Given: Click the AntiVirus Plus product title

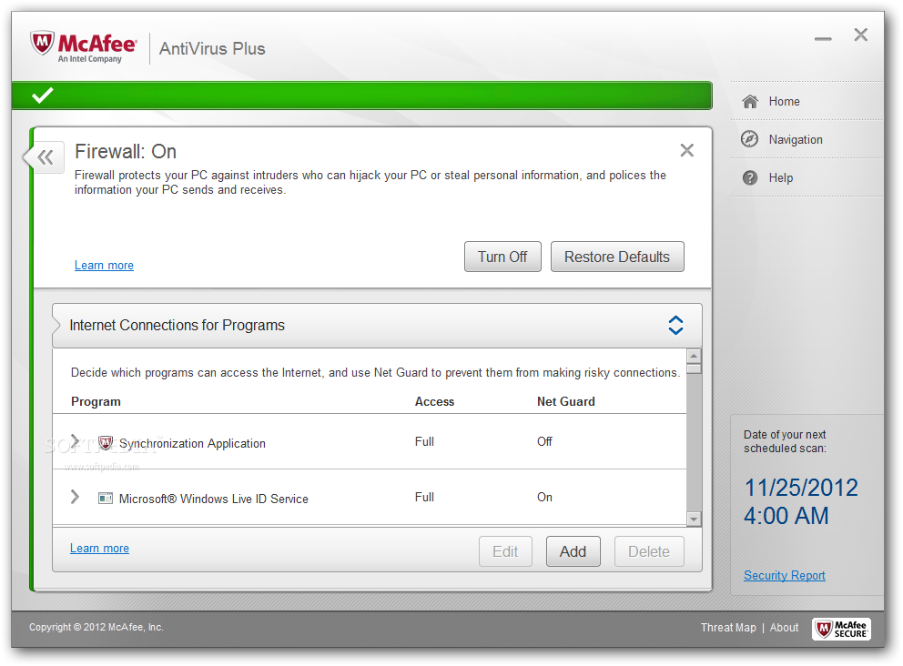Looking at the screenshot, I should pos(212,48).
